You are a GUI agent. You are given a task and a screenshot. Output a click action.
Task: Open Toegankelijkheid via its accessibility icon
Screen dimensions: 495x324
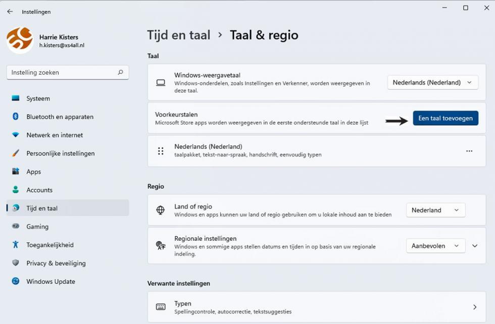coord(17,245)
